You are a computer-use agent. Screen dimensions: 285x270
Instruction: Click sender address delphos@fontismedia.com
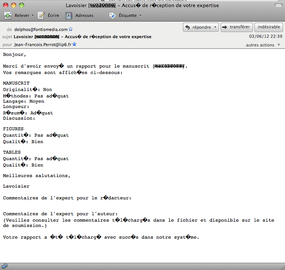(x=41, y=29)
